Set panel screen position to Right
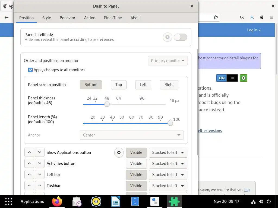Image resolution: width=278 pixels, height=208 pixels. click(x=169, y=85)
